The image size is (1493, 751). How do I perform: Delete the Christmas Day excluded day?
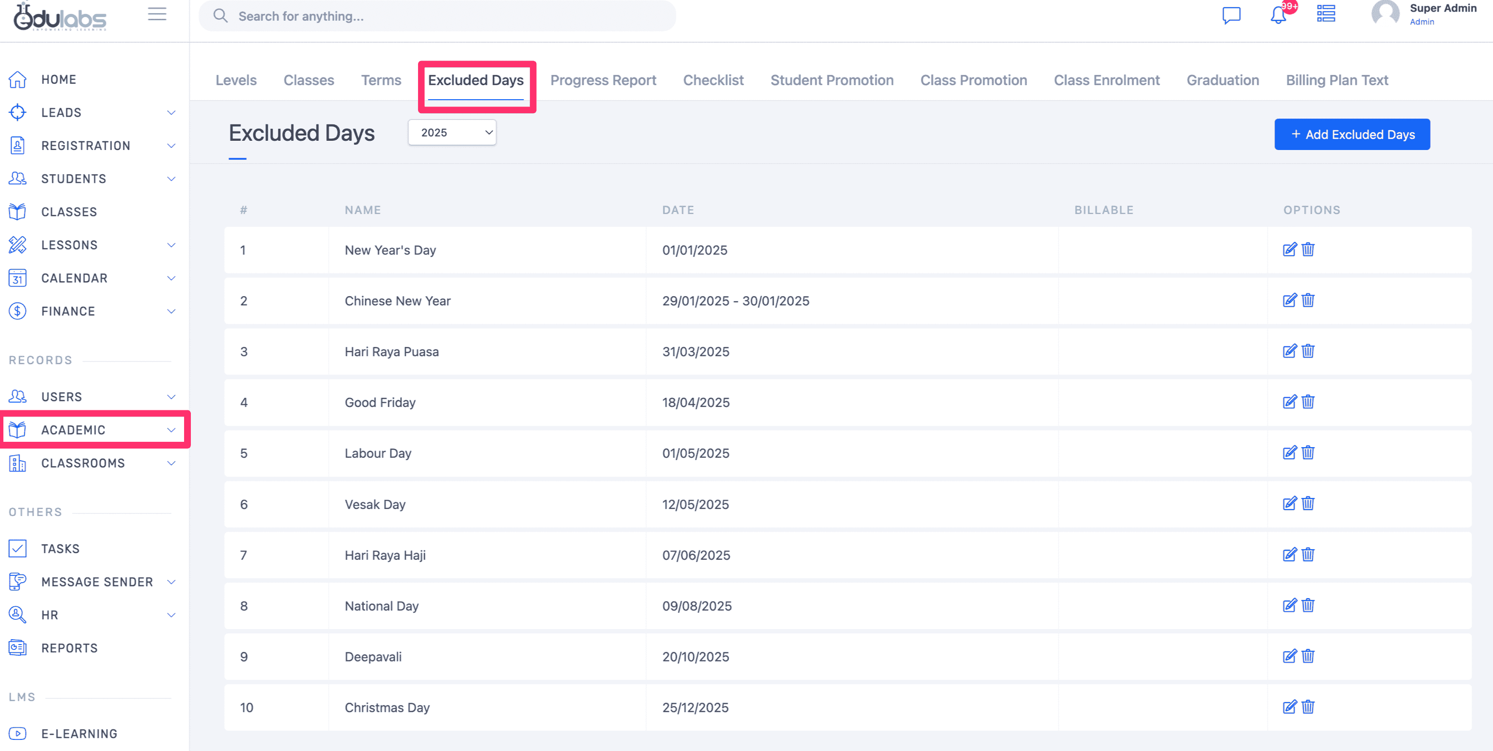(1308, 707)
